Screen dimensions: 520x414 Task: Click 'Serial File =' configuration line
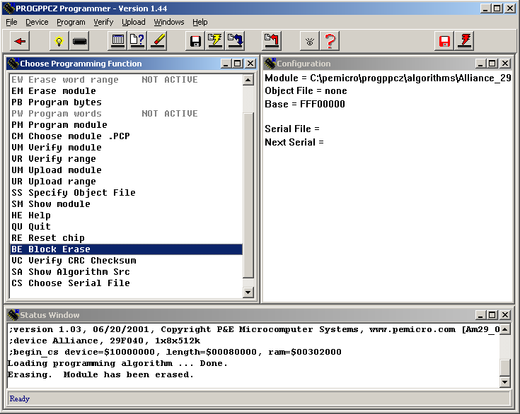(291, 129)
